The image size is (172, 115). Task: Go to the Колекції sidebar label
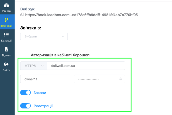click(6, 41)
